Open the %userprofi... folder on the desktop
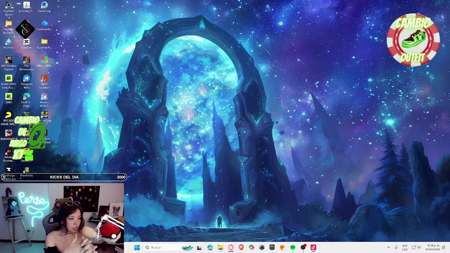The image size is (450, 253). tap(44, 44)
